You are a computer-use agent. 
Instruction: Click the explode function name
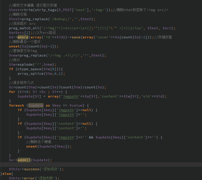pyautogui.click(x=25, y=65)
